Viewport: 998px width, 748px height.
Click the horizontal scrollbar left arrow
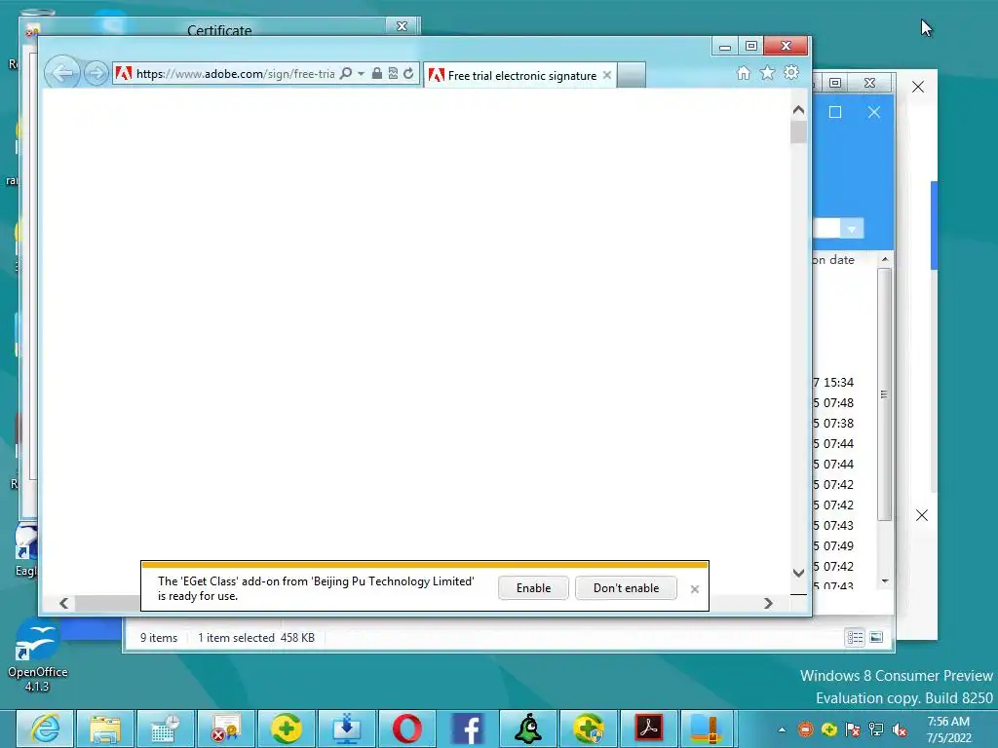point(63,603)
